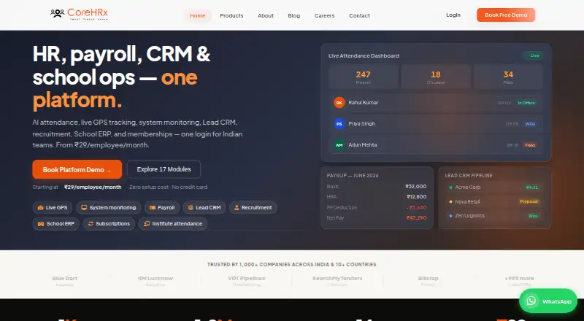
Task: Click the WhatsApp logo icon
Action: pyautogui.click(x=531, y=301)
